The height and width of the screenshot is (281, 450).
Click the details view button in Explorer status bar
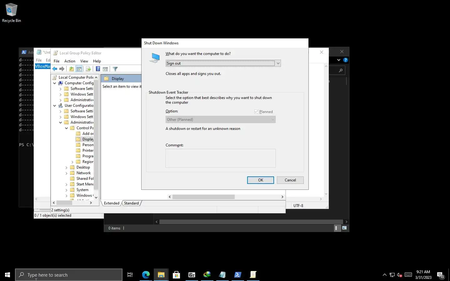click(x=336, y=228)
